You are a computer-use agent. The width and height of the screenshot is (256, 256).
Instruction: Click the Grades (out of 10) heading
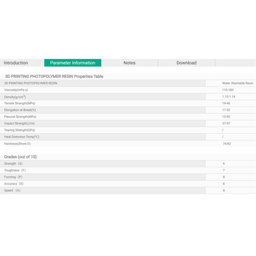pos(20,157)
